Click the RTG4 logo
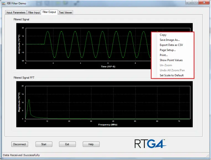Screen dimensions: 211x160 pyautogui.click(x=150, y=144)
